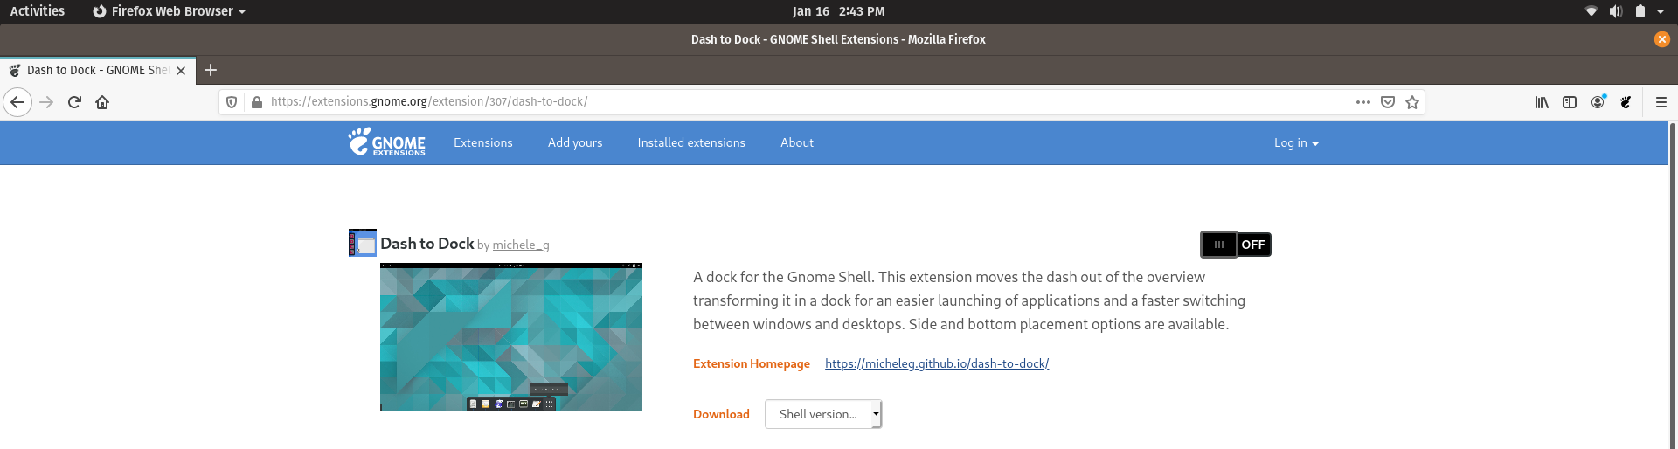Open the Add yours page

pyautogui.click(x=575, y=142)
